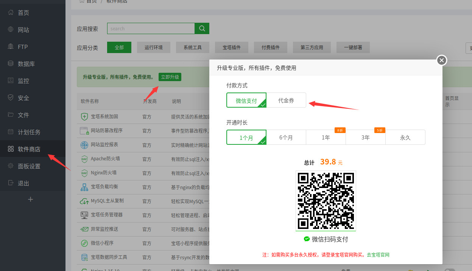Screen dimensions: 472x271
Task: Filter apps by 一键部署 category
Action: [x=353, y=47]
